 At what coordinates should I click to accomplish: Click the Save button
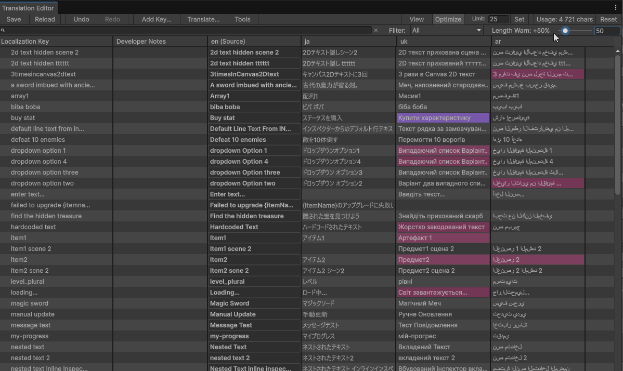(x=14, y=19)
